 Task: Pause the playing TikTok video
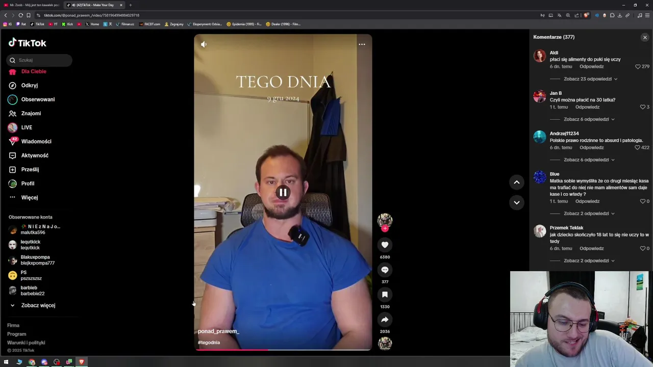[283, 193]
